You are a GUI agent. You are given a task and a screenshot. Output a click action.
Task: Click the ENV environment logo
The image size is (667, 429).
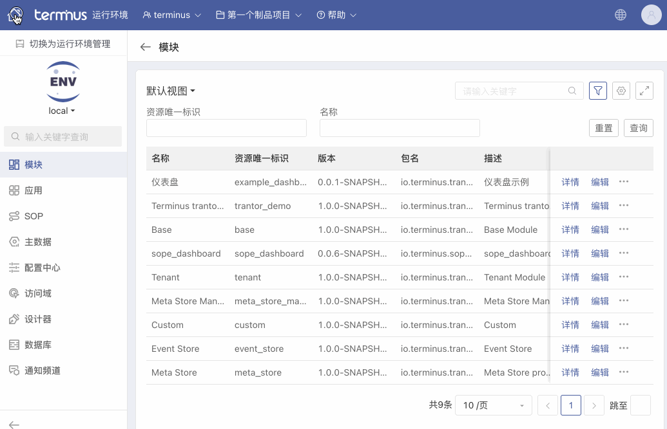(x=63, y=82)
